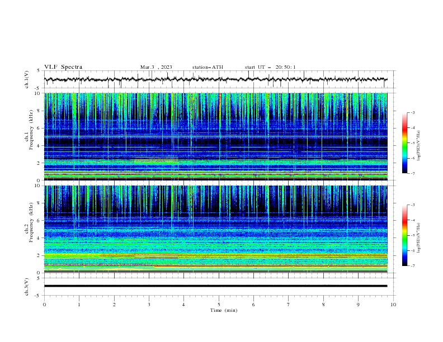Click the '10' tick label on time axis
443x342 pixels.
[393, 305]
